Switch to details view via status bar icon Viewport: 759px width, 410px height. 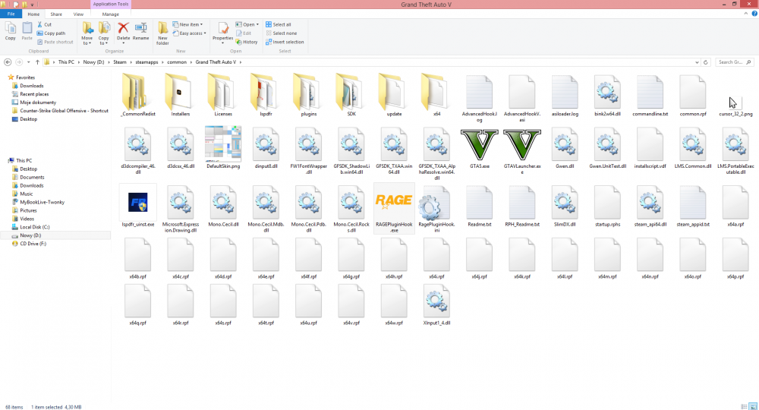(744, 407)
